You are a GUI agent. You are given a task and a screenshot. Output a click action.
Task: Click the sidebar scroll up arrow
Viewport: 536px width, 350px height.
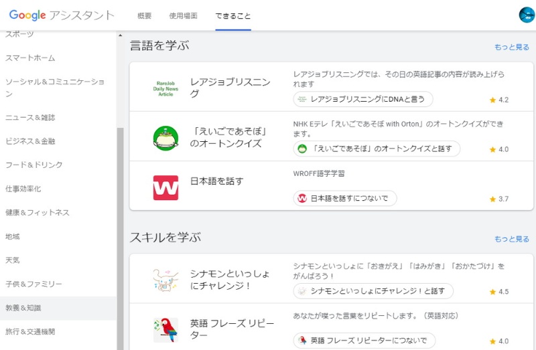tap(121, 35)
